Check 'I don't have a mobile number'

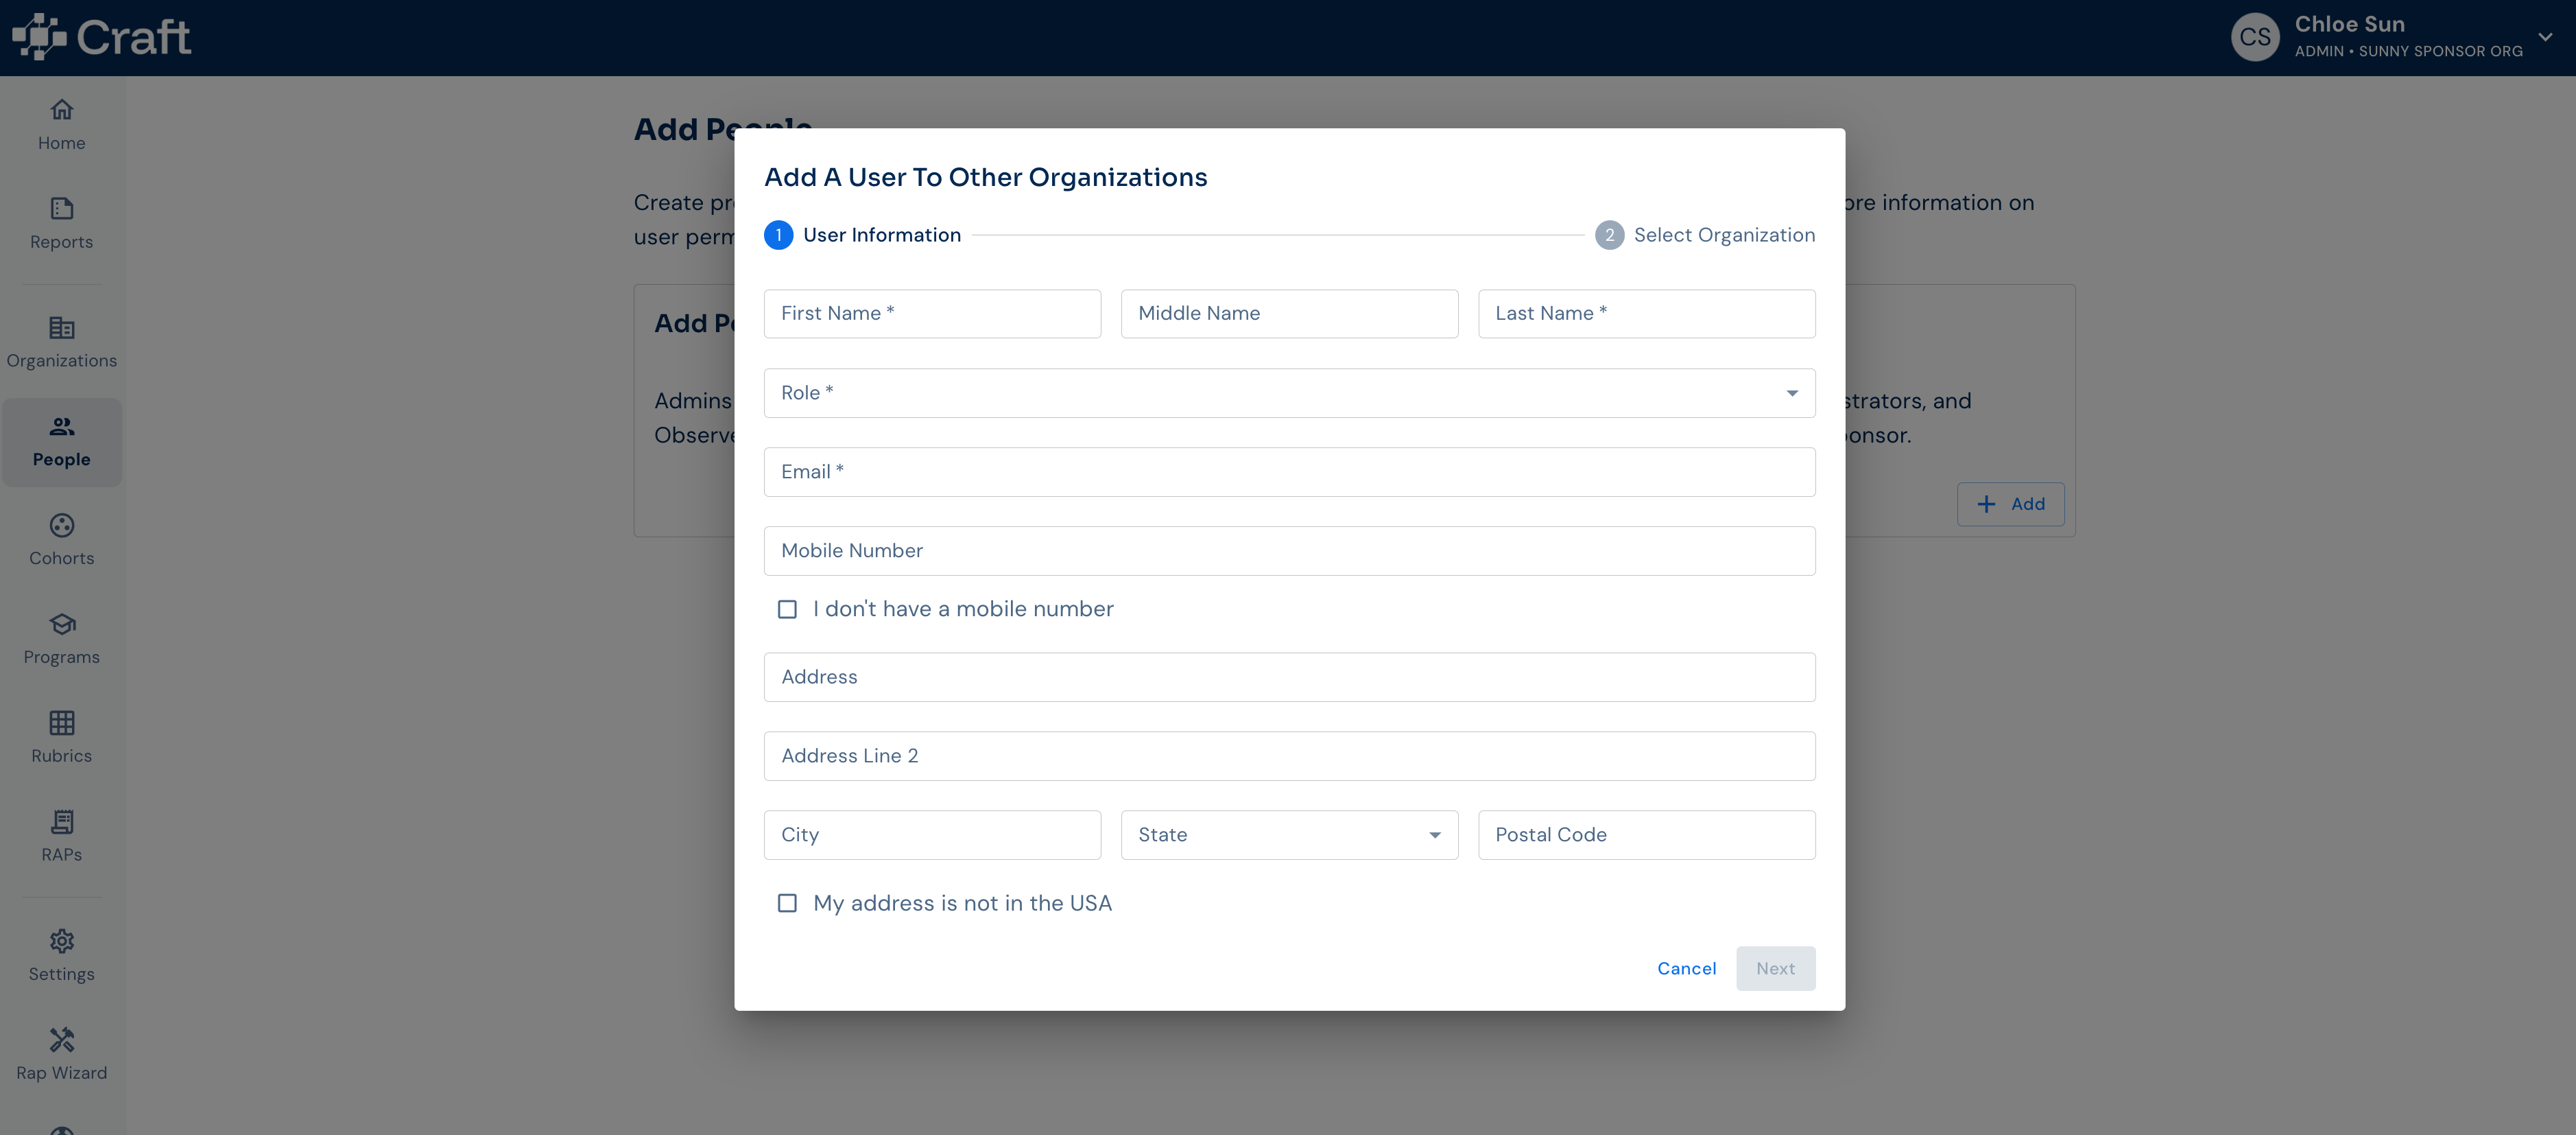tap(788, 609)
